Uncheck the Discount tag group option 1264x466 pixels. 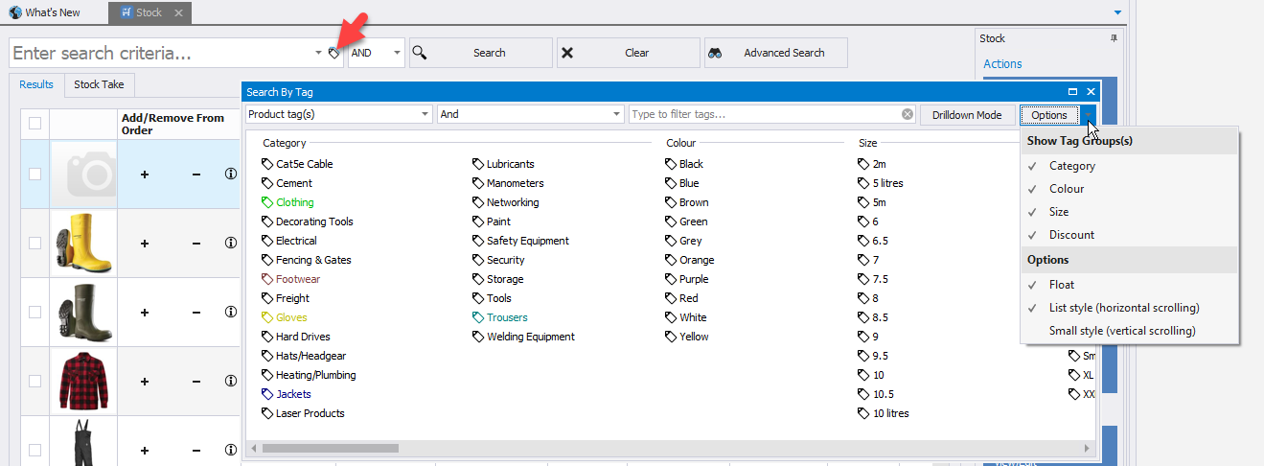[x=1070, y=235]
